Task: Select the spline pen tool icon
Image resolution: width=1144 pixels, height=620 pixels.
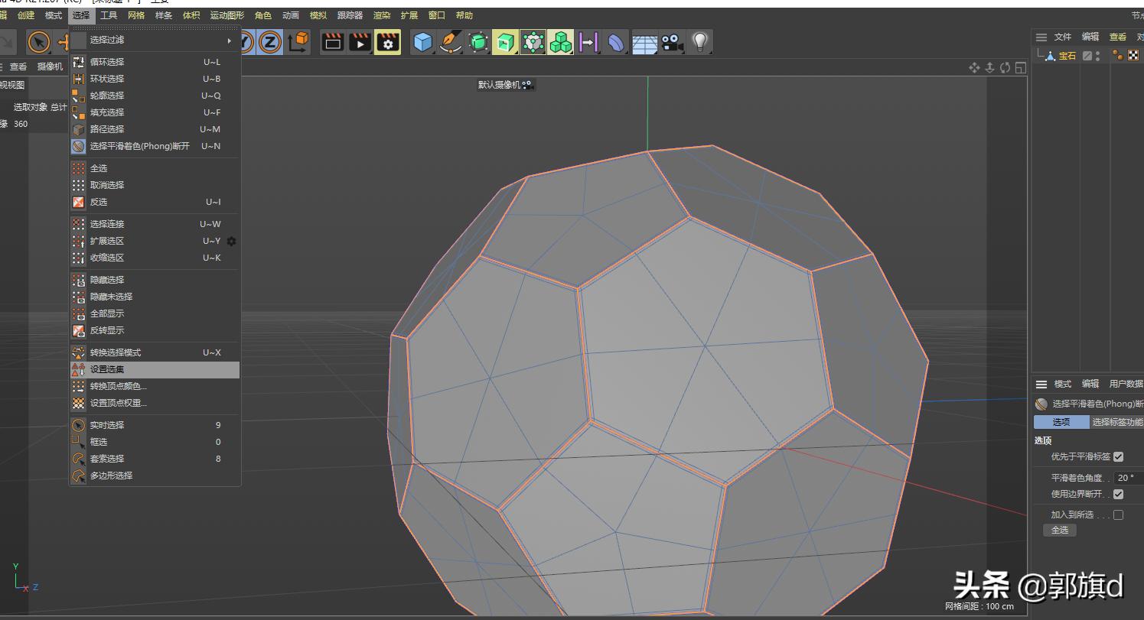Action: pos(450,43)
